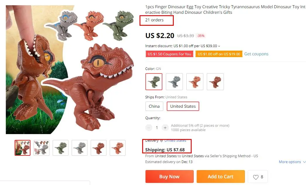Viewport: 306px width, 185px height.
Task: Choose the red-brown dinosaur color option
Action: tap(215, 82)
